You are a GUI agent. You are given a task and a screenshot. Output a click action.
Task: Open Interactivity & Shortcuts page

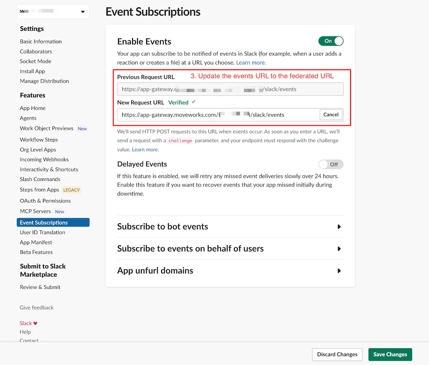[49, 170]
